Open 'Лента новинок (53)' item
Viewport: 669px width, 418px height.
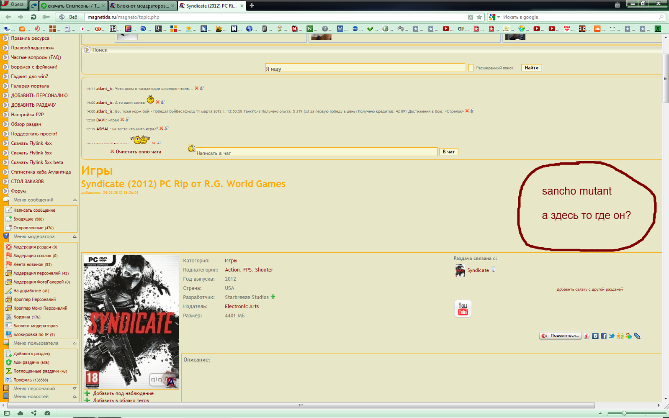pyautogui.click(x=33, y=264)
